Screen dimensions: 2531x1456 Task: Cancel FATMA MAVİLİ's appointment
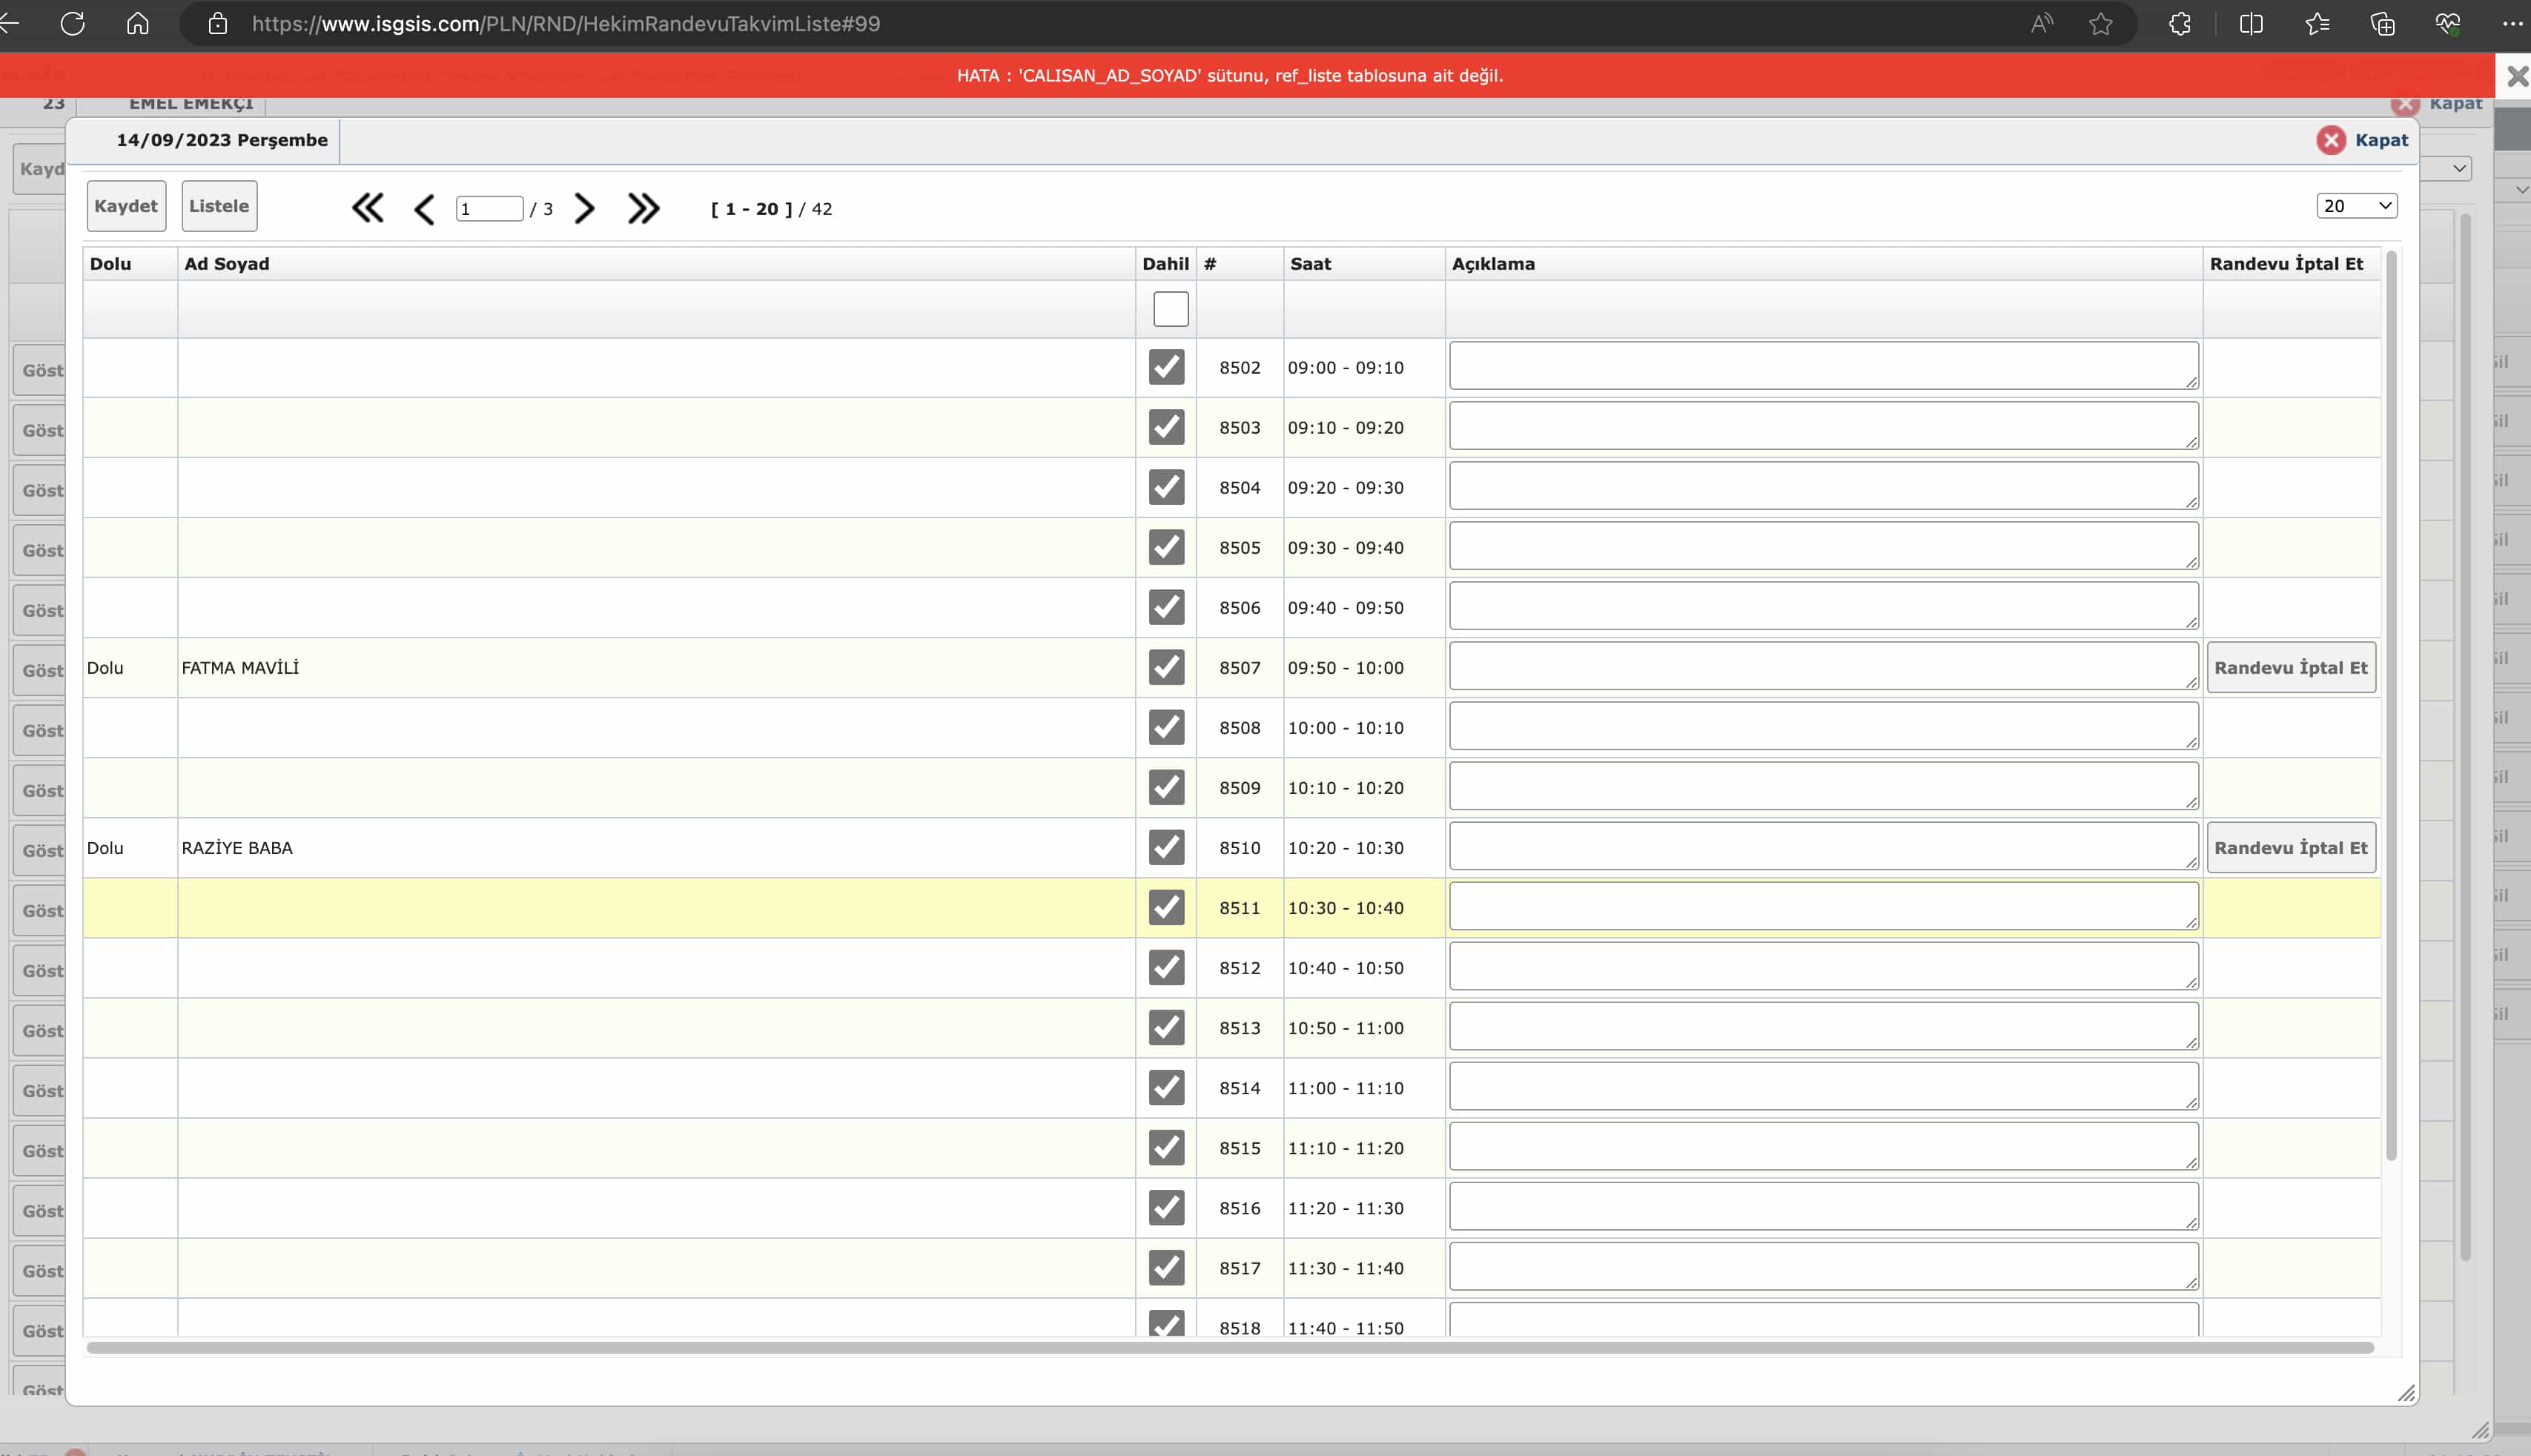point(2290,668)
